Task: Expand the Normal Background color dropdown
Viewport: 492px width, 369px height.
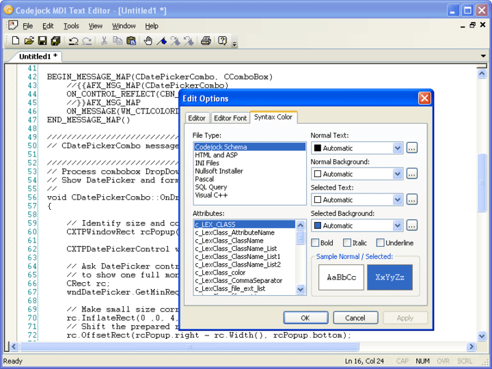Action: (x=397, y=174)
